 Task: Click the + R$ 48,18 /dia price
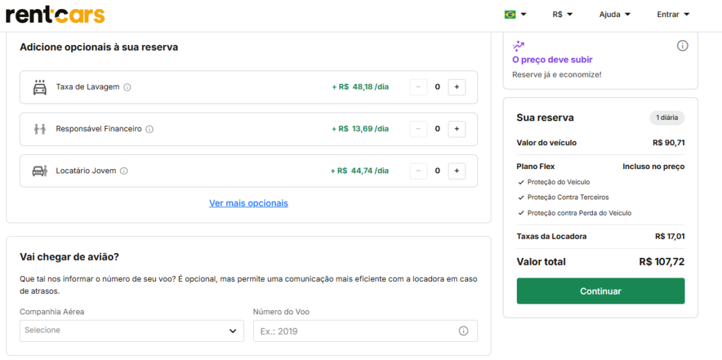[x=360, y=87]
